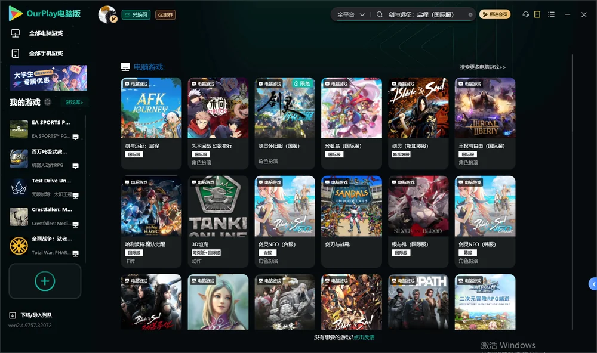Screen dimensions: 597x353
Task: Click 限免 badge on 剑灵怀旧服 card
Action: point(302,83)
